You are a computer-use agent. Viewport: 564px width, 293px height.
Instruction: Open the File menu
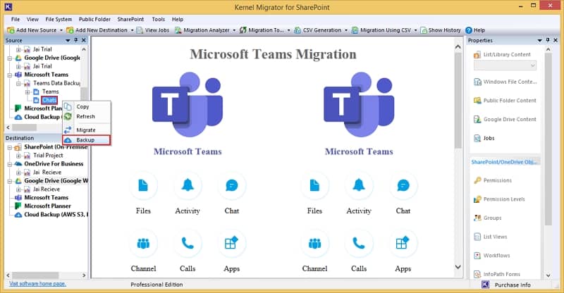[16, 20]
